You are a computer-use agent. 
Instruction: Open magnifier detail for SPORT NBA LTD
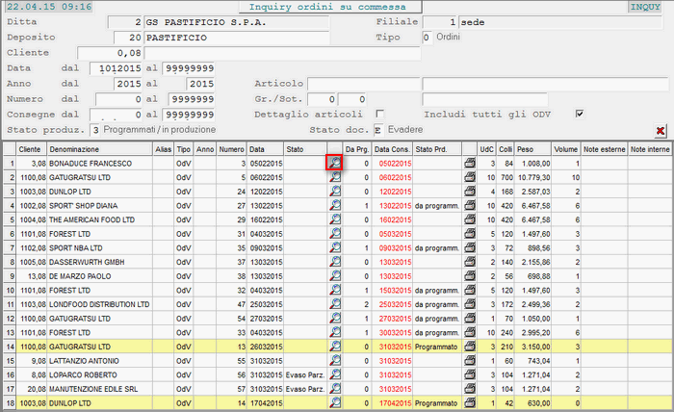point(335,248)
